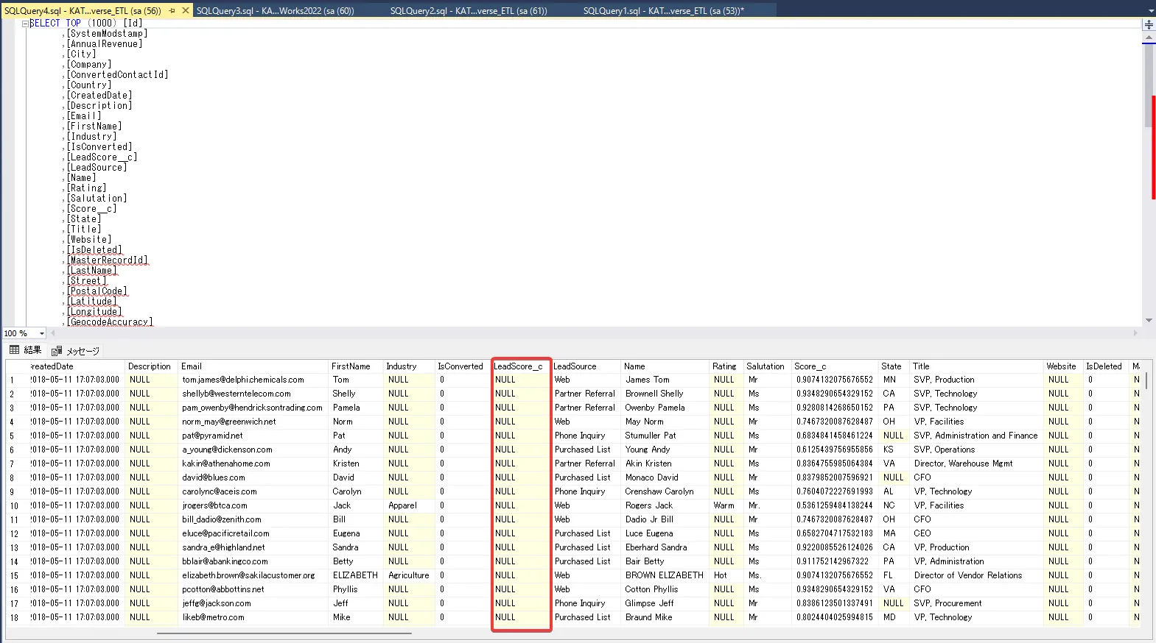
Task: Select the Title column header
Action: click(976, 366)
